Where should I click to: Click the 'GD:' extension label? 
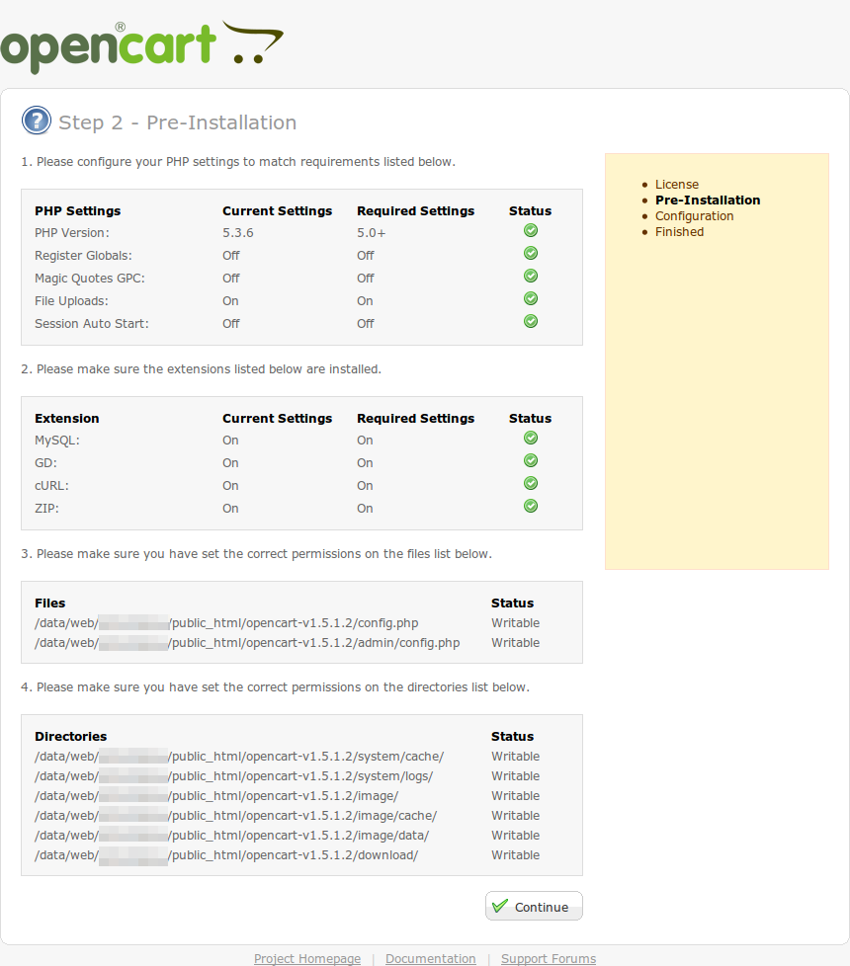[x=45, y=463]
